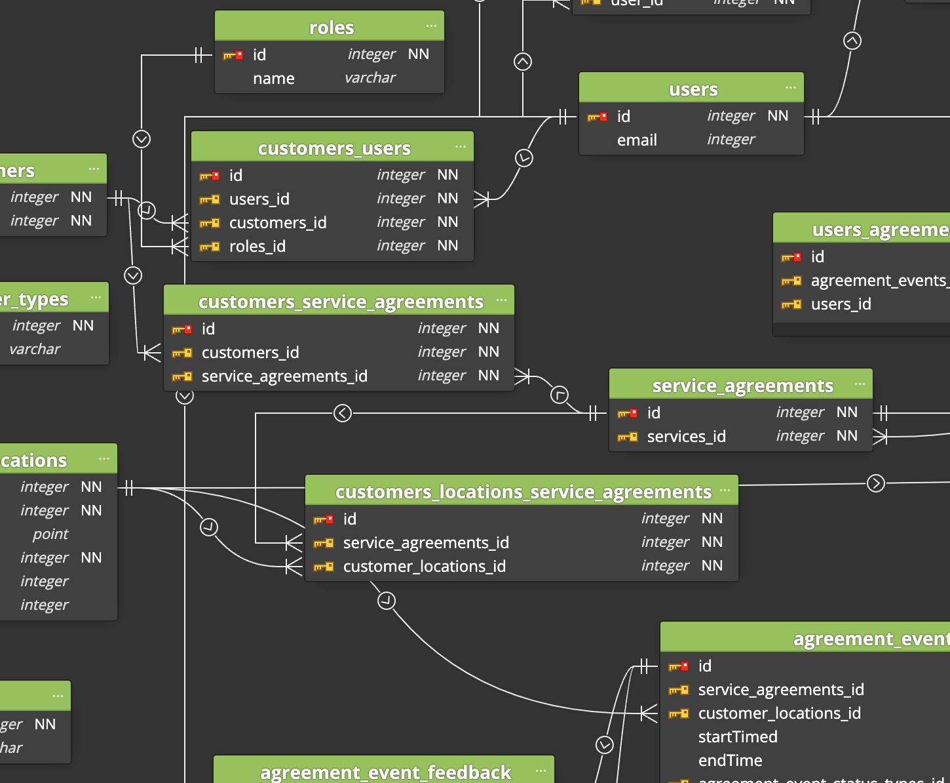Open the service_agreements options menu

tap(858, 384)
